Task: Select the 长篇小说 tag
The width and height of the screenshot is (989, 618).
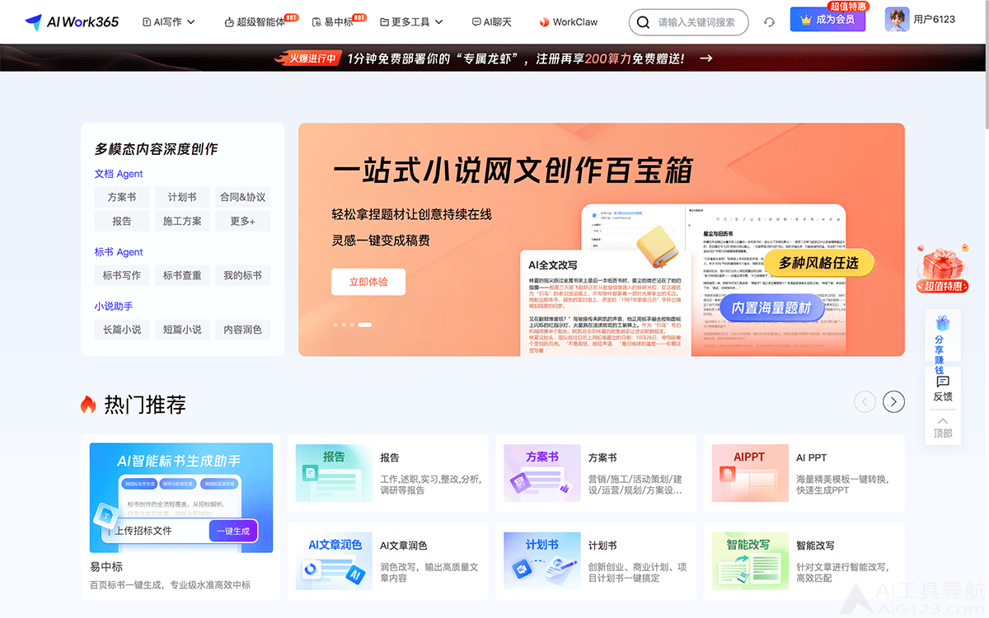Action: 122,330
